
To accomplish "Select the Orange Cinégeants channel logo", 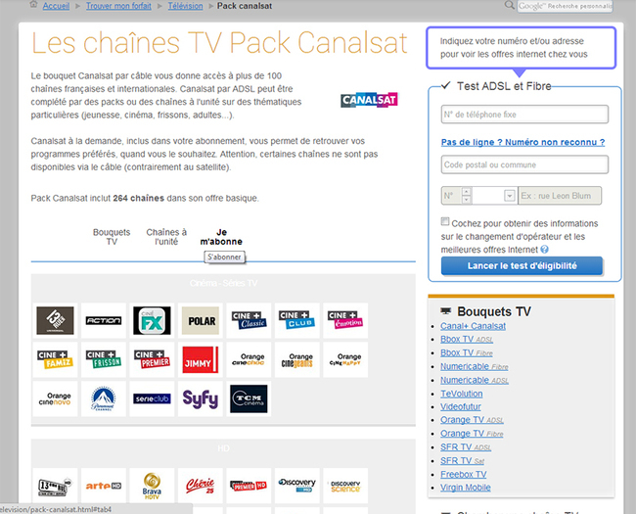I will click(x=297, y=359).
